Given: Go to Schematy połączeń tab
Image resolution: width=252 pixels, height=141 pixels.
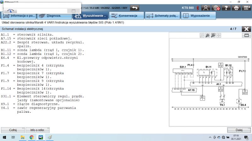Looking at the screenshot, I should click(163, 16).
